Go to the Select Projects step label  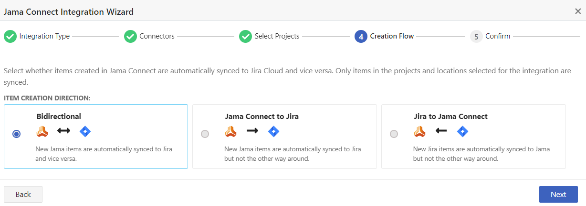tap(277, 36)
